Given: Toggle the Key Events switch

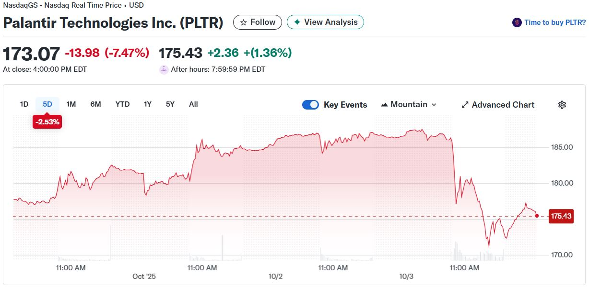Looking at the screenshot, I should coord(310,105).
